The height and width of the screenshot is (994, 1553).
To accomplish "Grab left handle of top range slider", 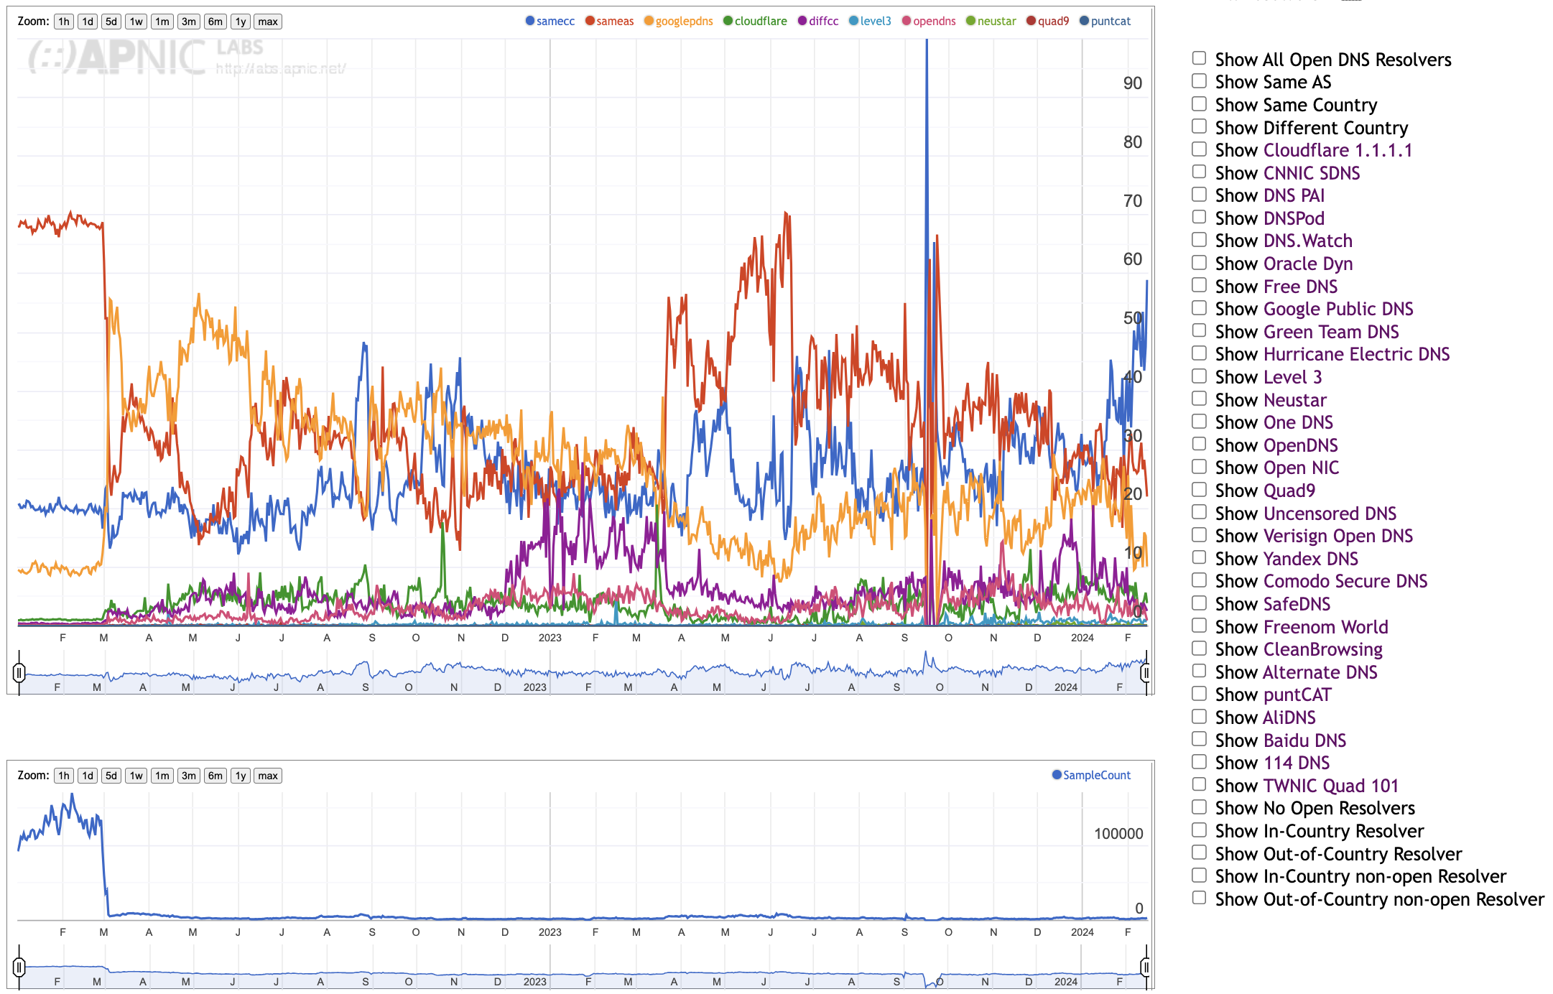I will 19,673.
